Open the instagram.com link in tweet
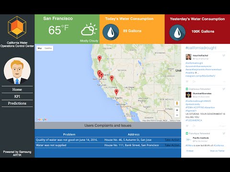 point(200,76)
